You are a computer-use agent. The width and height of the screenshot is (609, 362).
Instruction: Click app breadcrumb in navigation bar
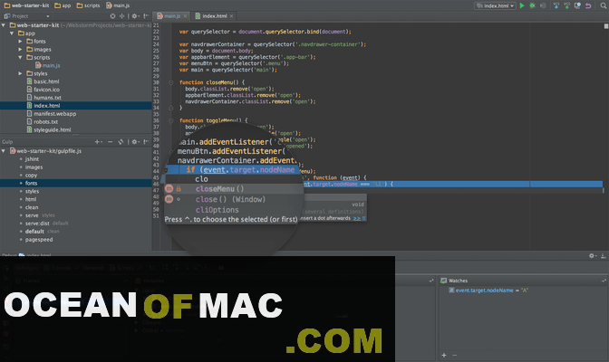pyautogui.click(x=63, y=5)
